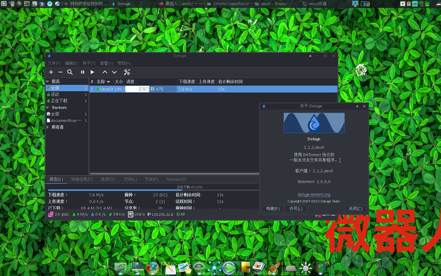Select the 全部 filter under Trackers
The height and width of the screenshot is (276, 441).
(x=67, y=114)
